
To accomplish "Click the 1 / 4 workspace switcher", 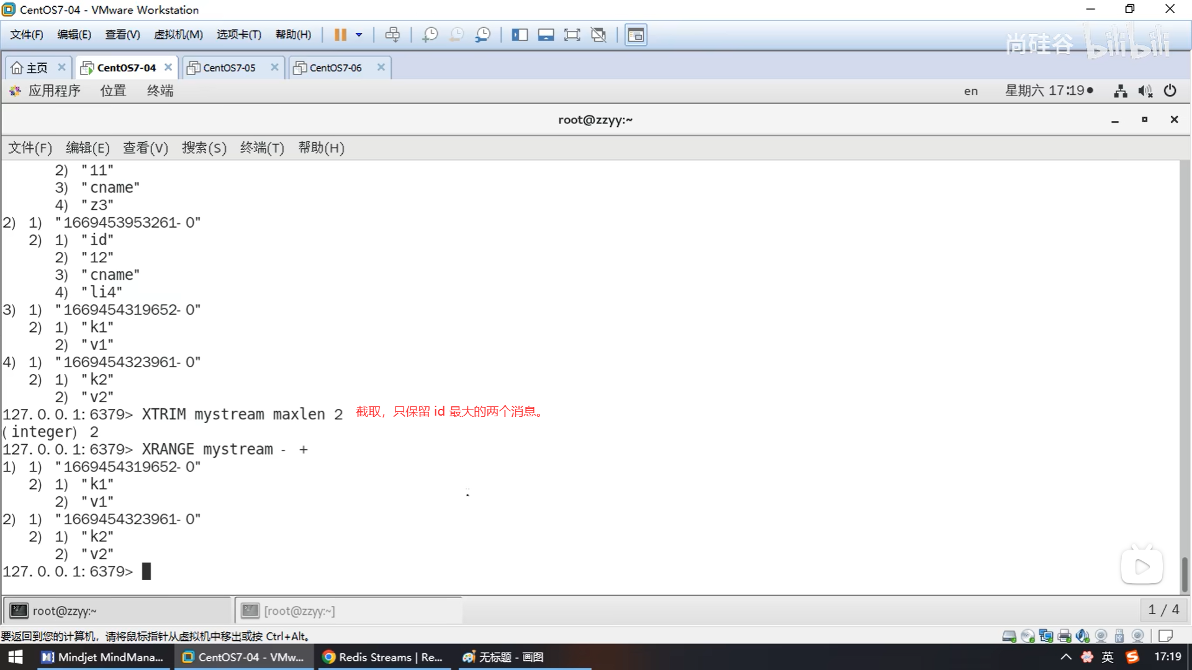I will tap(1163, 610).
